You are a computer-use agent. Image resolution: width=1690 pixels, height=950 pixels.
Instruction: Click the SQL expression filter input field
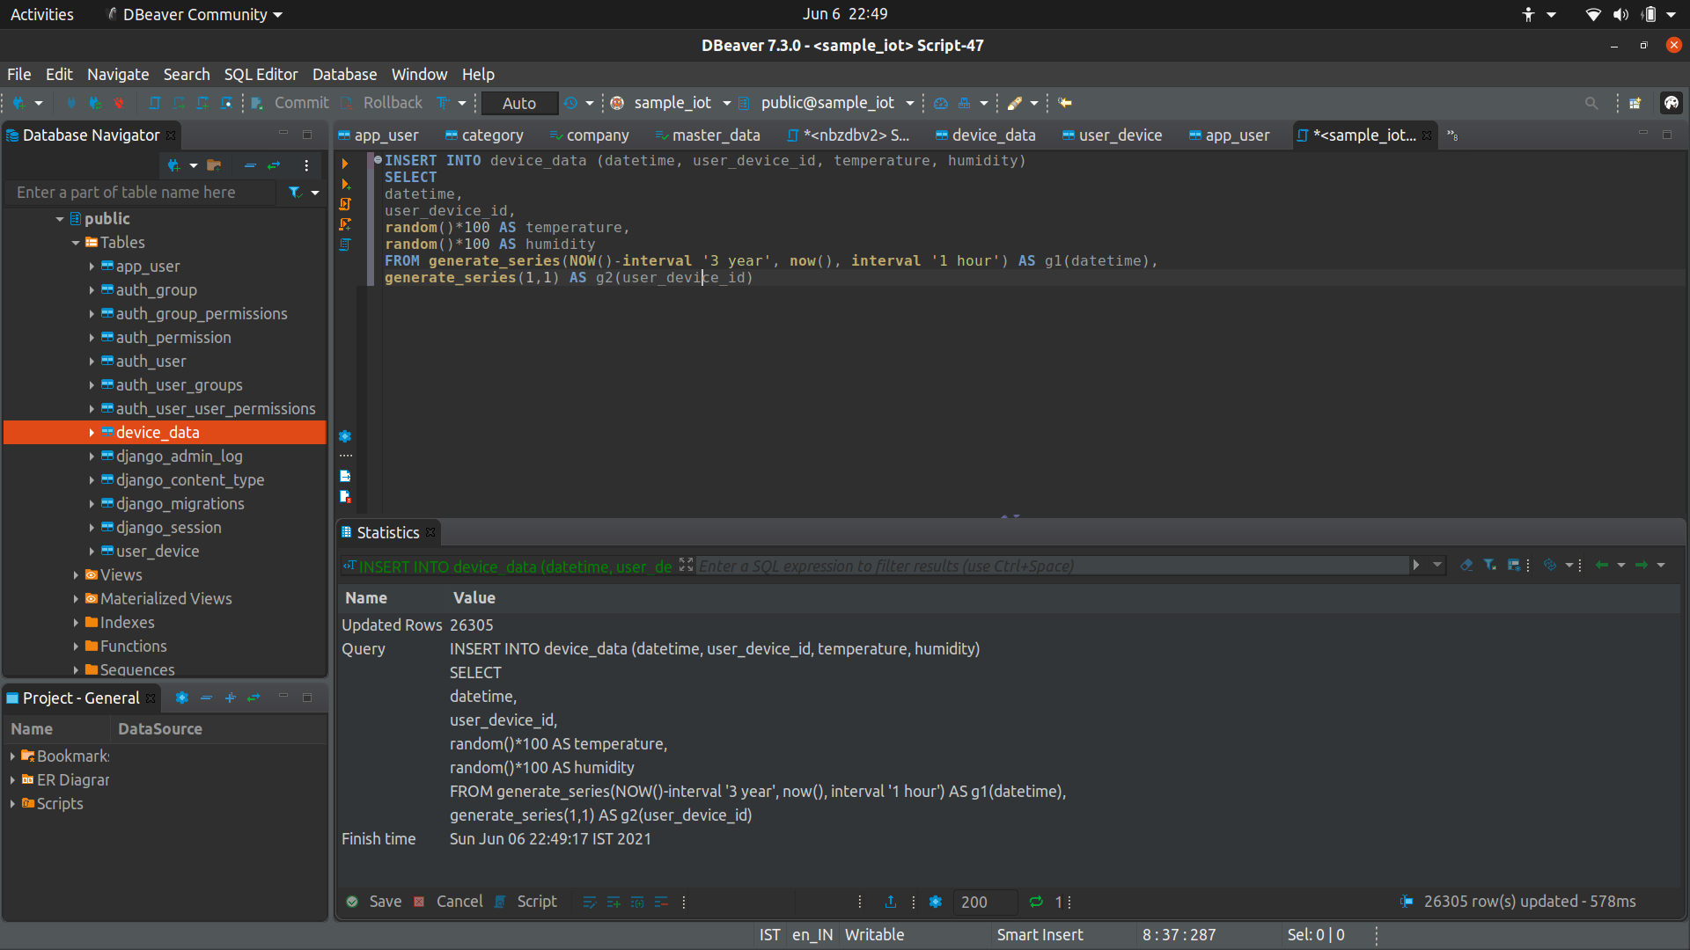pyautogui.click(x=1052, y=566)
